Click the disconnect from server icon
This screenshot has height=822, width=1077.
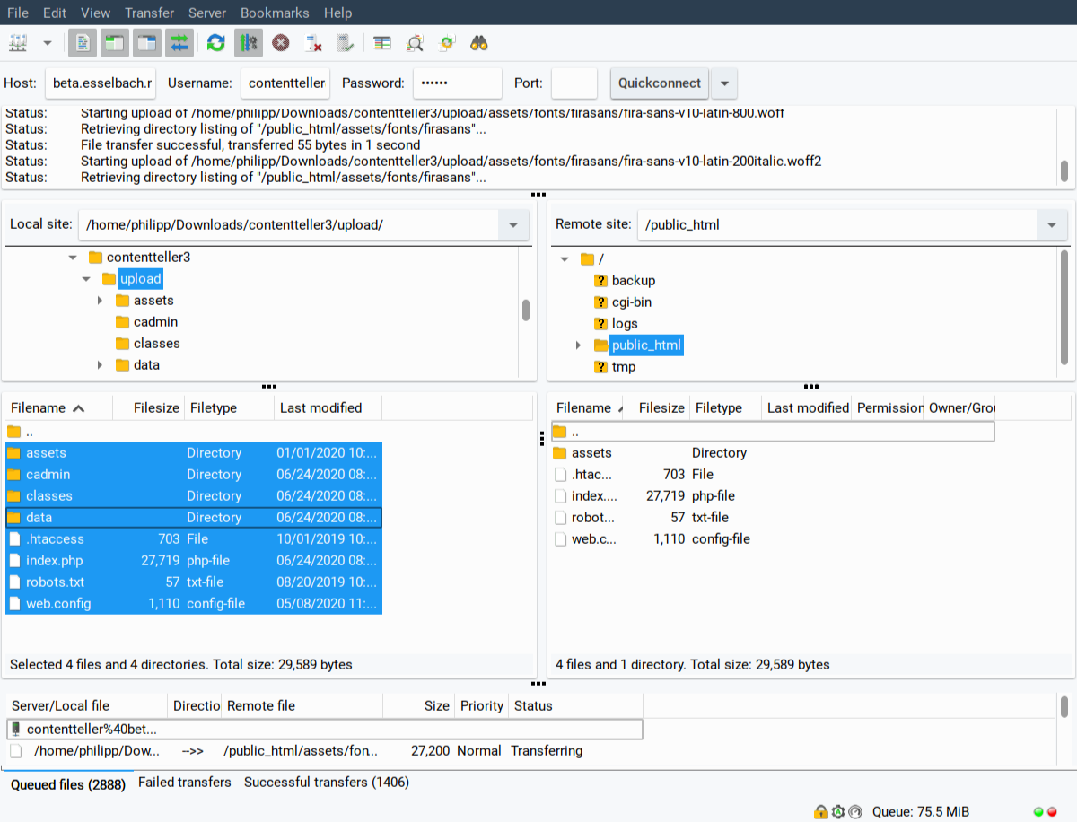pyautogui.click(x=313, y=42)
